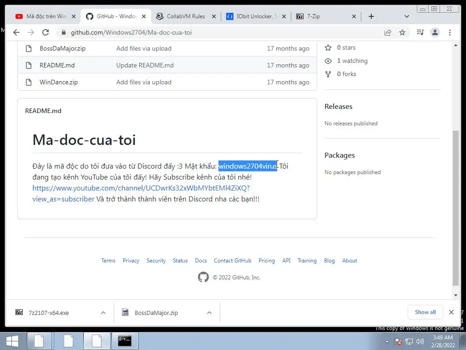
Task: Expand options for 7z2107-x64.exe download
Action: pyautogui.click(x=103, y=313)
